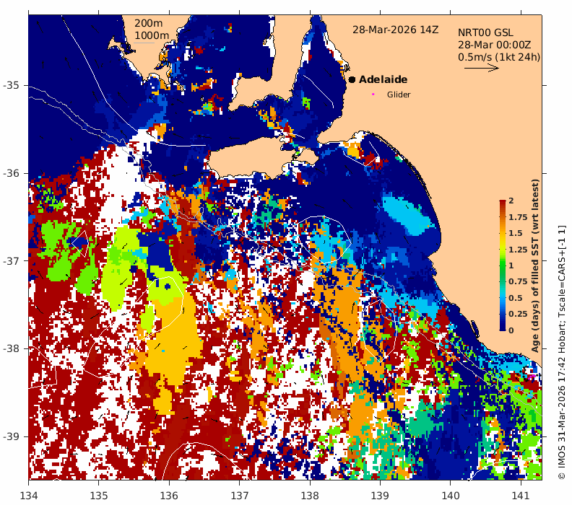
Task: Click longitude label '136'
Action: tap(169, 496)
